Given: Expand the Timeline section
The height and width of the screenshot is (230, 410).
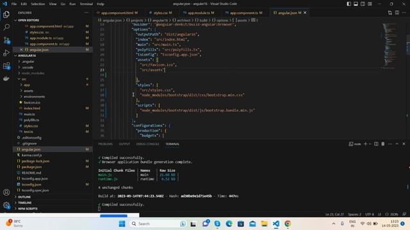Looking at the screenshot, I should (53, 203).
